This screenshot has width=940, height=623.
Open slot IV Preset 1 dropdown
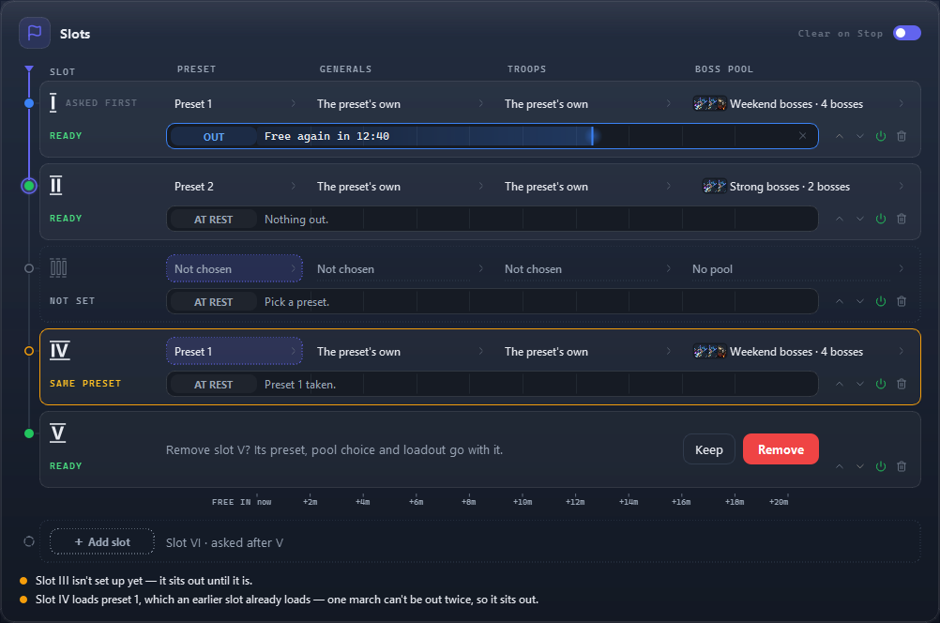click(235, 351)
